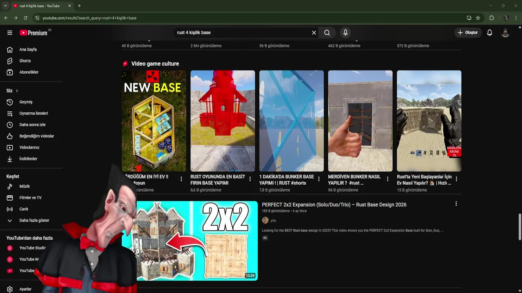Open Ayarlar settings in sidebar

[x=25, y=289]
